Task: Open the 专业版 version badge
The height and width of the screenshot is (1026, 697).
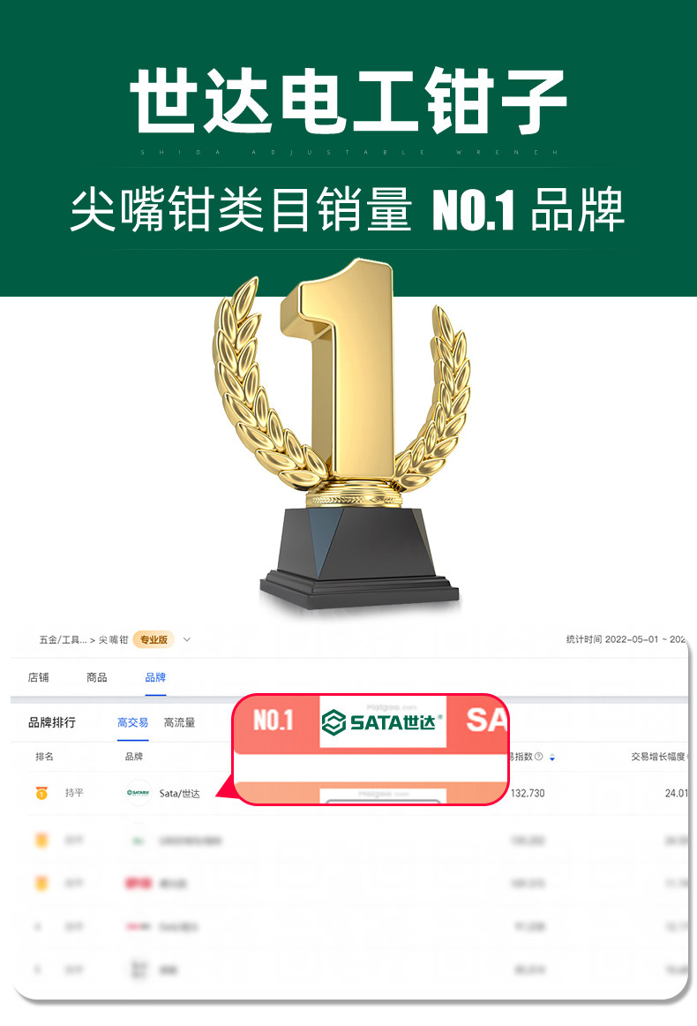Action: click(154, 639)
